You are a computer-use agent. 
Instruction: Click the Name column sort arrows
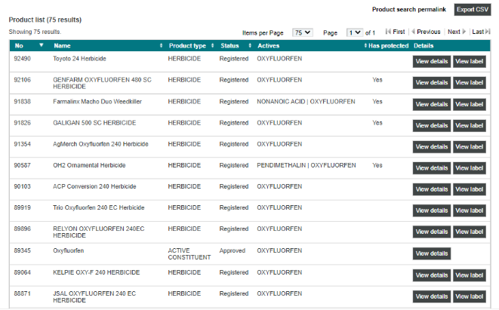coord(161,46)
